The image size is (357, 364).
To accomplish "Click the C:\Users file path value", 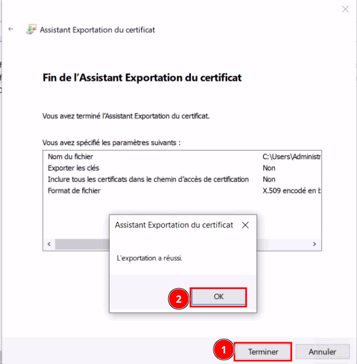I will 292,157.
